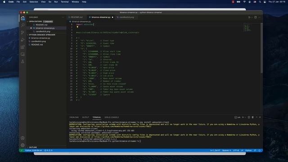Open the Help menu

84,2
